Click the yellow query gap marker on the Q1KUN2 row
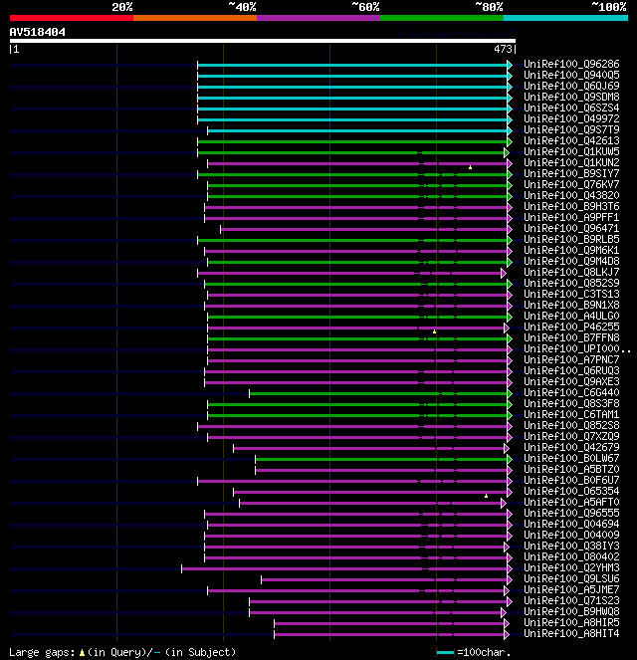 tap(470, 167)
